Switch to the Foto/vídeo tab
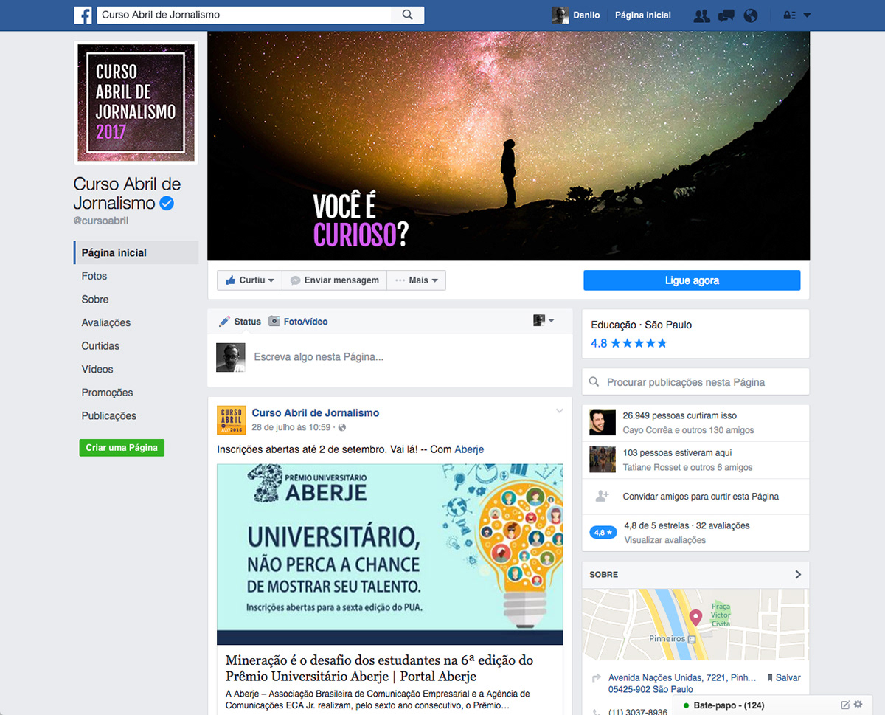This screenshot has width=885, height=715. pyautogui.click(x=298, y=322)
